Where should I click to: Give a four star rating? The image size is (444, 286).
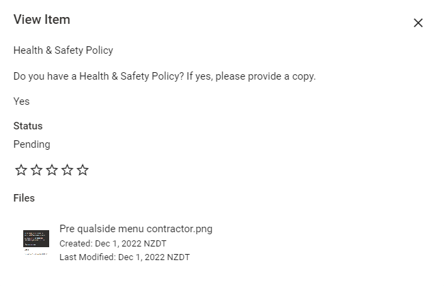[67, 170]
